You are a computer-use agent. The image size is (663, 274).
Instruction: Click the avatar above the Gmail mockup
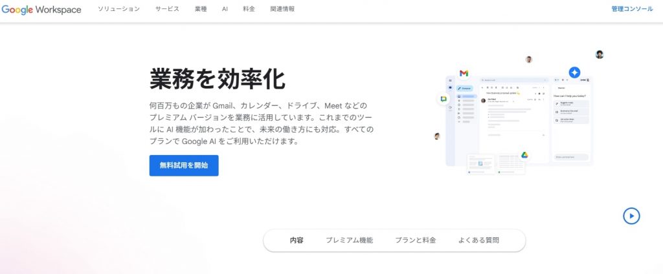pos(529,59)
